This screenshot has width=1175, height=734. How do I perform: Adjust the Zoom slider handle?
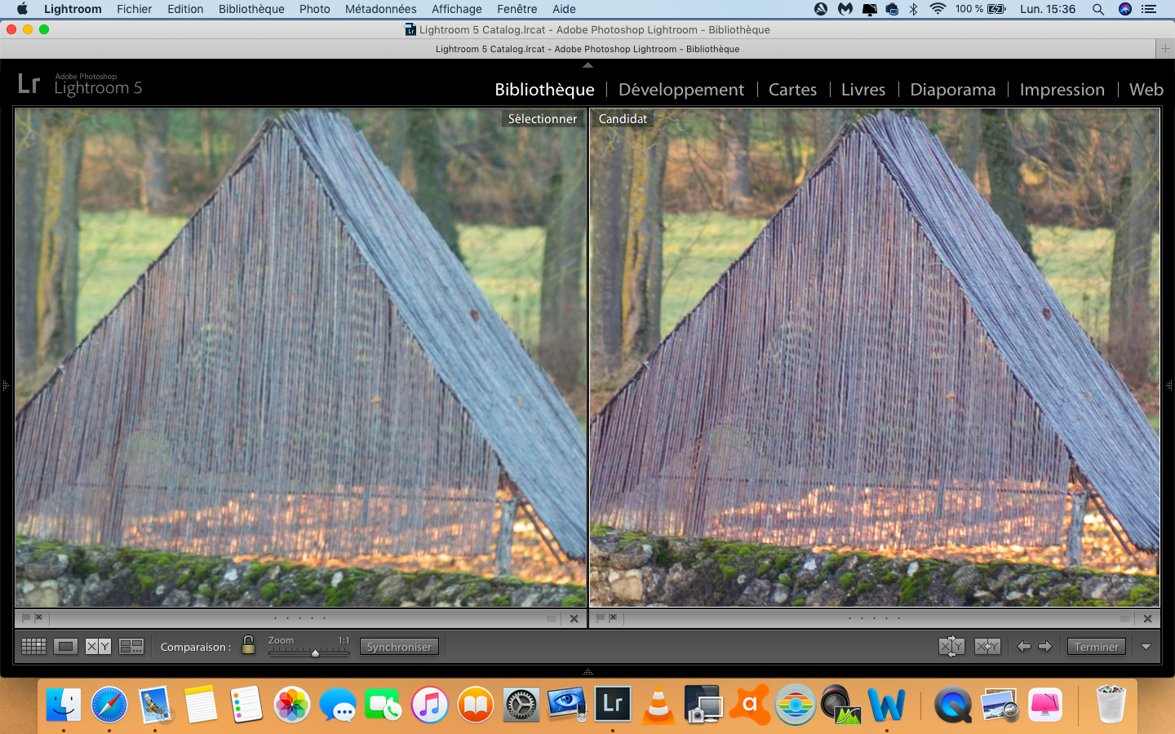315,653
